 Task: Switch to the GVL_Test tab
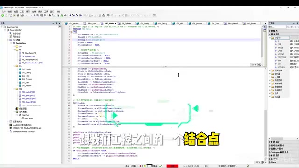coord(215,24)
